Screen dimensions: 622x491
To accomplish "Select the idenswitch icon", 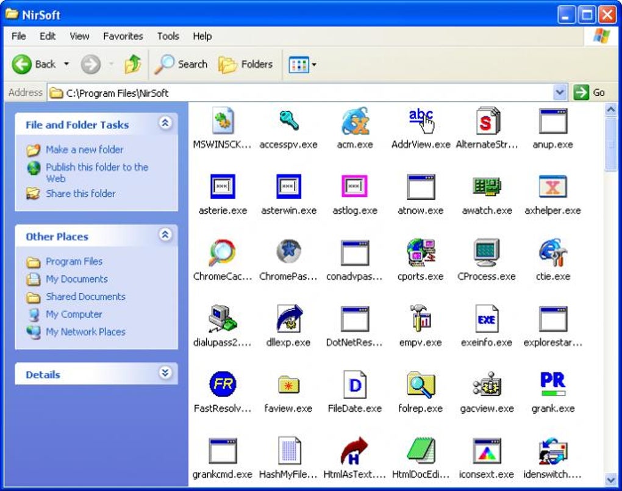I will pyautogui.click(x=553, y=451).
